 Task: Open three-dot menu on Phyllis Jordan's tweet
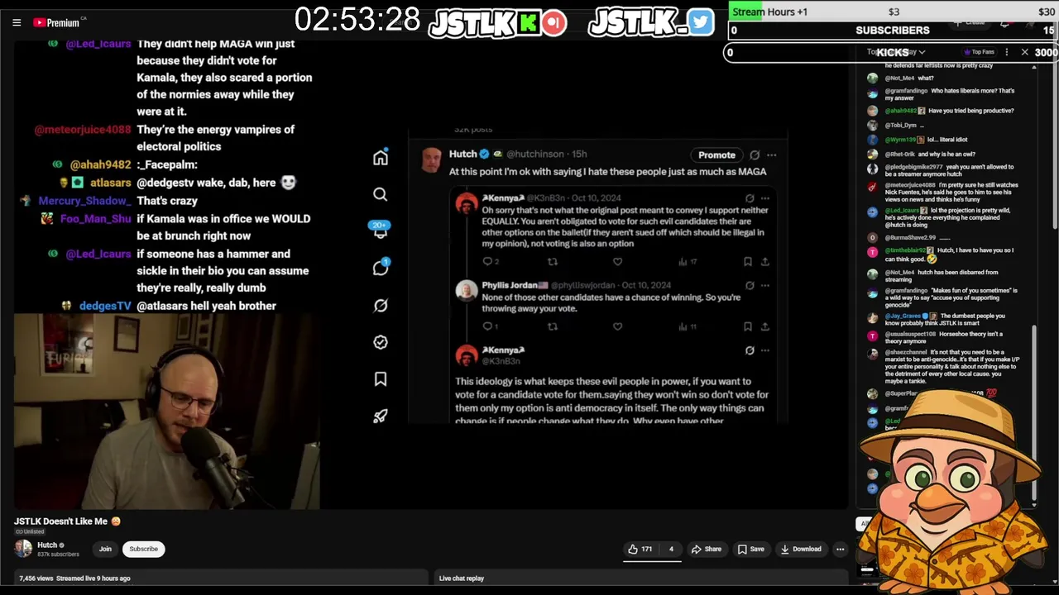click(x=765, y=285)
